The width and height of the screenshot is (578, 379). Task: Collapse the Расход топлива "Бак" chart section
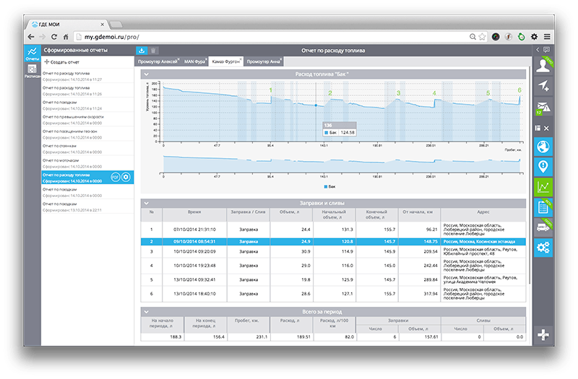click(147, 74)
